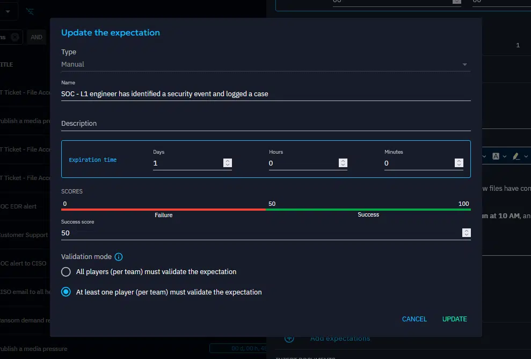
Task: Click the Description input field
Action: (x=265, y=124)
